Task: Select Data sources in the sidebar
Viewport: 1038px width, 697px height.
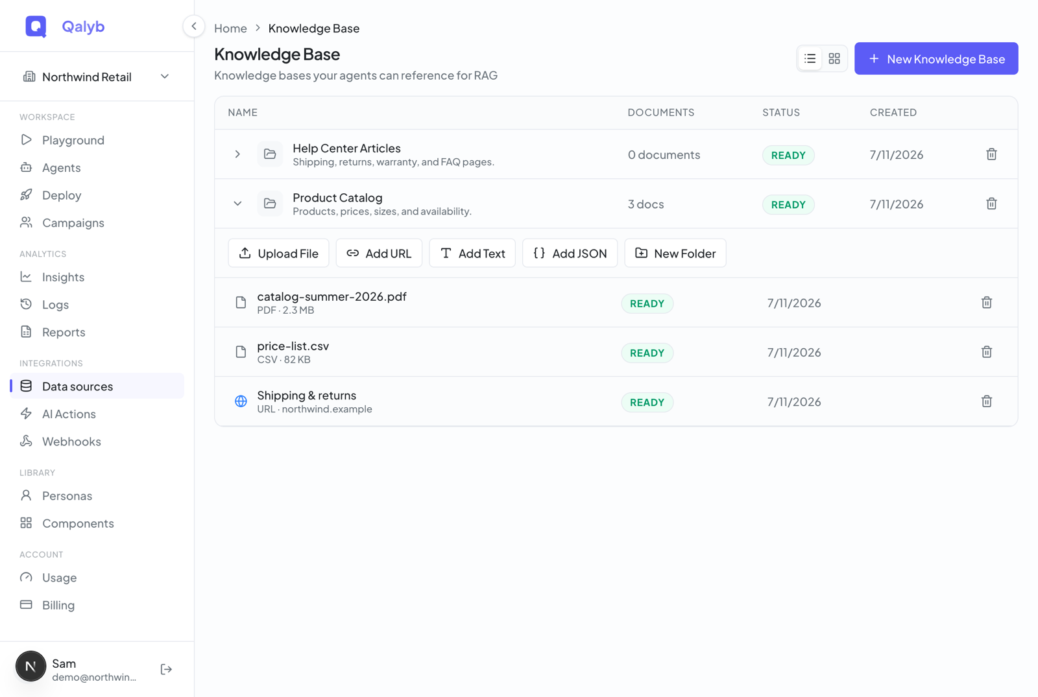Action: [x=97, y=386]
